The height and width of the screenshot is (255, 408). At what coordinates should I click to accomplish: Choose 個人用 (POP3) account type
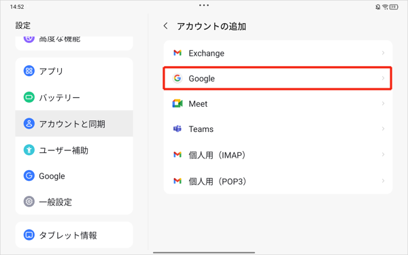pyautogui.click(x=278, y=181)
